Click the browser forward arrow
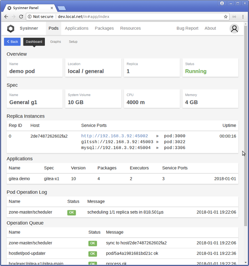 click(14, 17)
